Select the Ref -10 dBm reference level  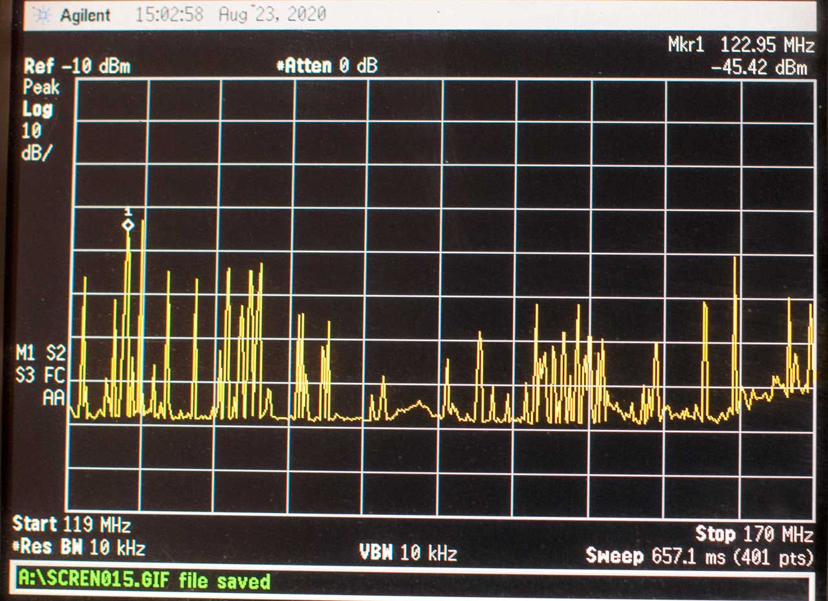[77, 66]
